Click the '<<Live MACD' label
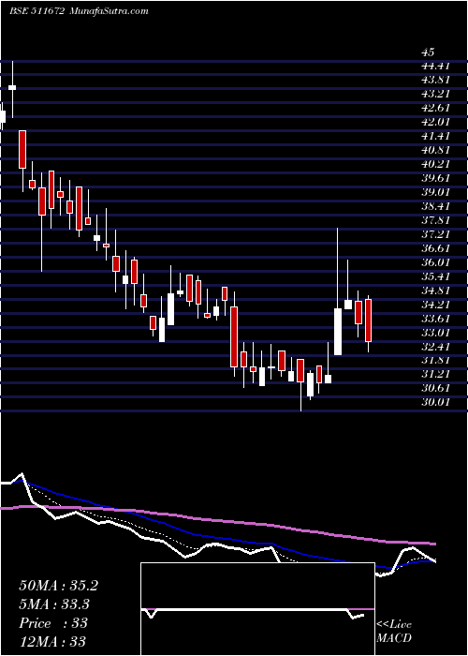Image resolution: width=468 pixels, height=656 pixels. click(394, 631)
